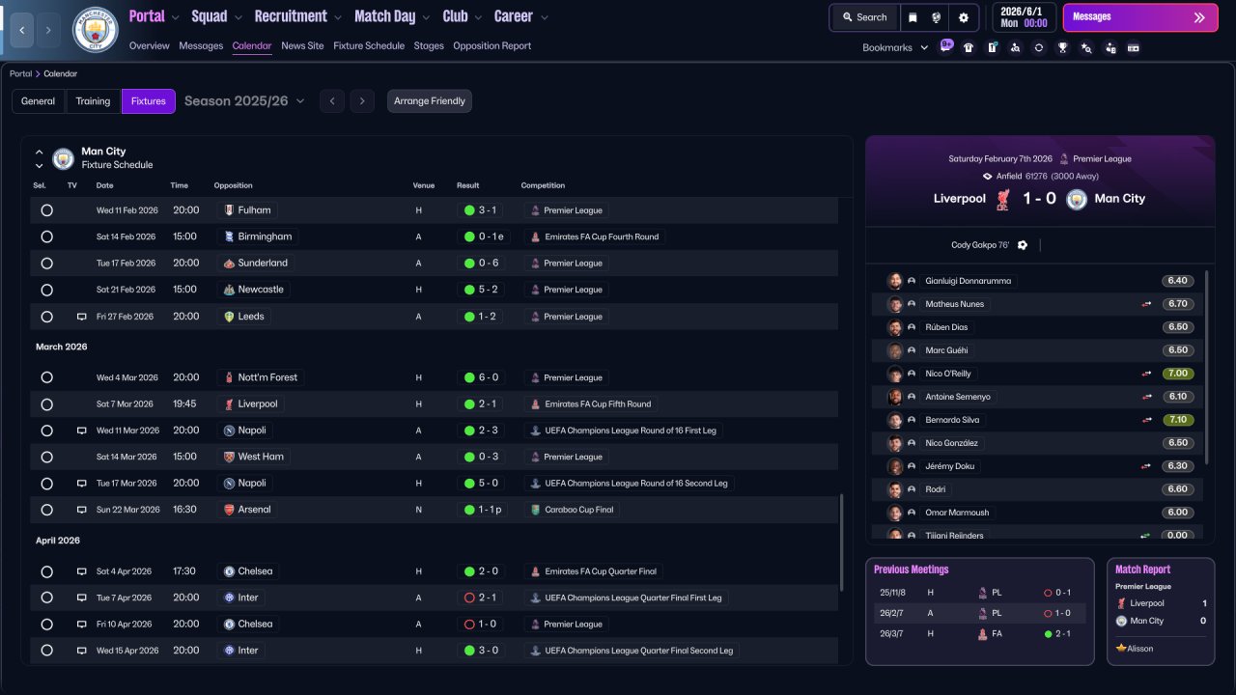Image resolution: width=1236 pixels, height=695 pixels.
Task: Select the Nott'm Forest fixture radio button
Action: (x=46, y=377)
